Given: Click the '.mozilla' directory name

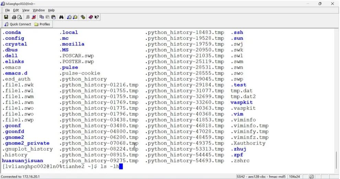Looking at the screenshot, I should (72, 44).
